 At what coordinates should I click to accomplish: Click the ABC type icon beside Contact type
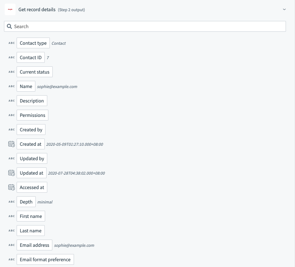click(12, 43)
